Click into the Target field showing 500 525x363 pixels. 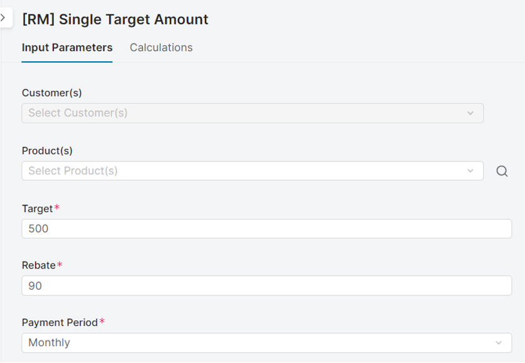point(266,229)
